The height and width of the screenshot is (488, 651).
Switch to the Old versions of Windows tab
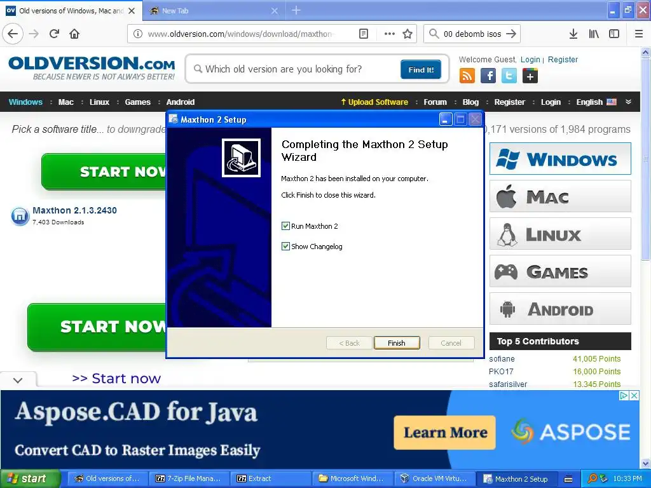[x=71, y=11]
